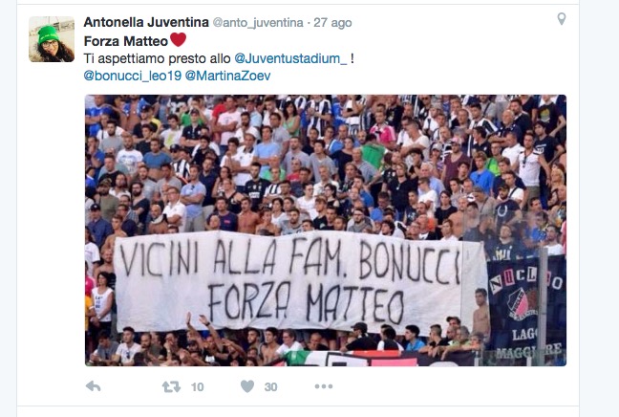This screenshot has height=417, width=619.
Task: Open the three-dot more options menu
Action: (x=323, y=386)
